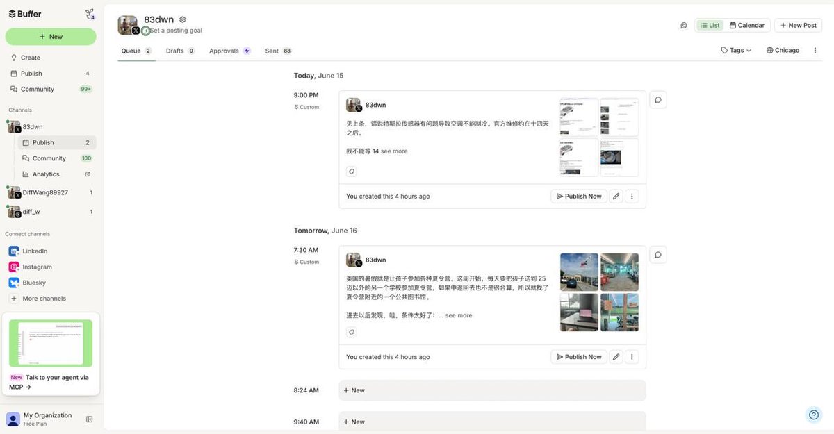Publish Now the 9:00 PM post

click(579, 197)
